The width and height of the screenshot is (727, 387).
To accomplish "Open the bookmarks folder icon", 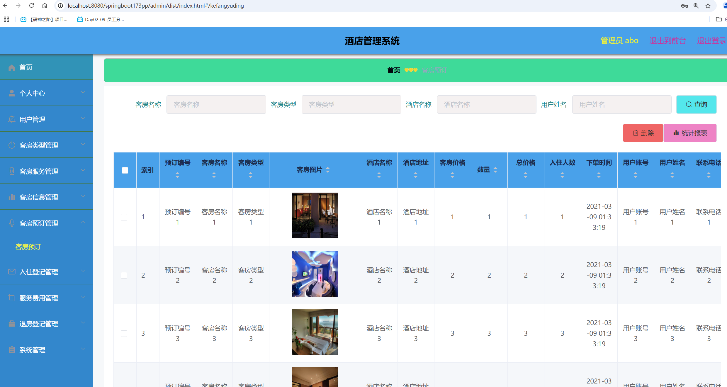I will (719, 19).
